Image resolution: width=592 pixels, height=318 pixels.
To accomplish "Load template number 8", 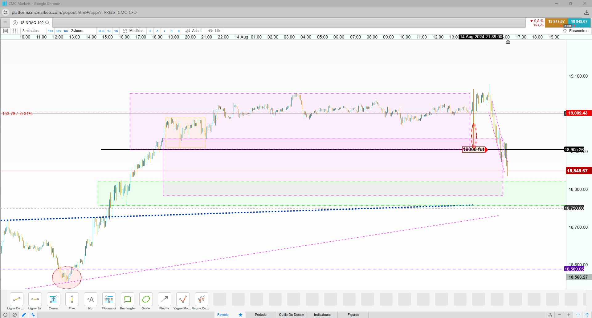I will 172,31.
